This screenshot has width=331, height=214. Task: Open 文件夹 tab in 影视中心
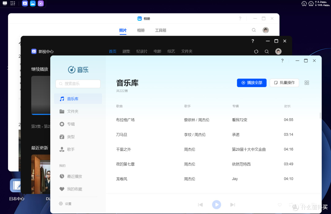[187, 51]
